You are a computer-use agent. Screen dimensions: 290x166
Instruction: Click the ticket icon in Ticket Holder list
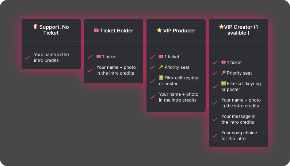(x=99, y=57)
